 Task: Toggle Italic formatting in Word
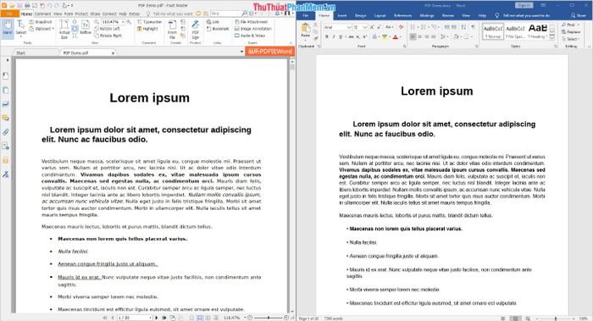click(x=334, y=36)
